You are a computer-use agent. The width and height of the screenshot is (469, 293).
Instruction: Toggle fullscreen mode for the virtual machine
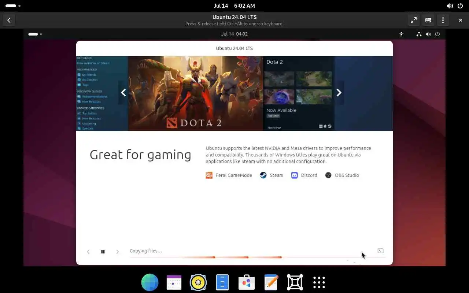tap(414, 20)
